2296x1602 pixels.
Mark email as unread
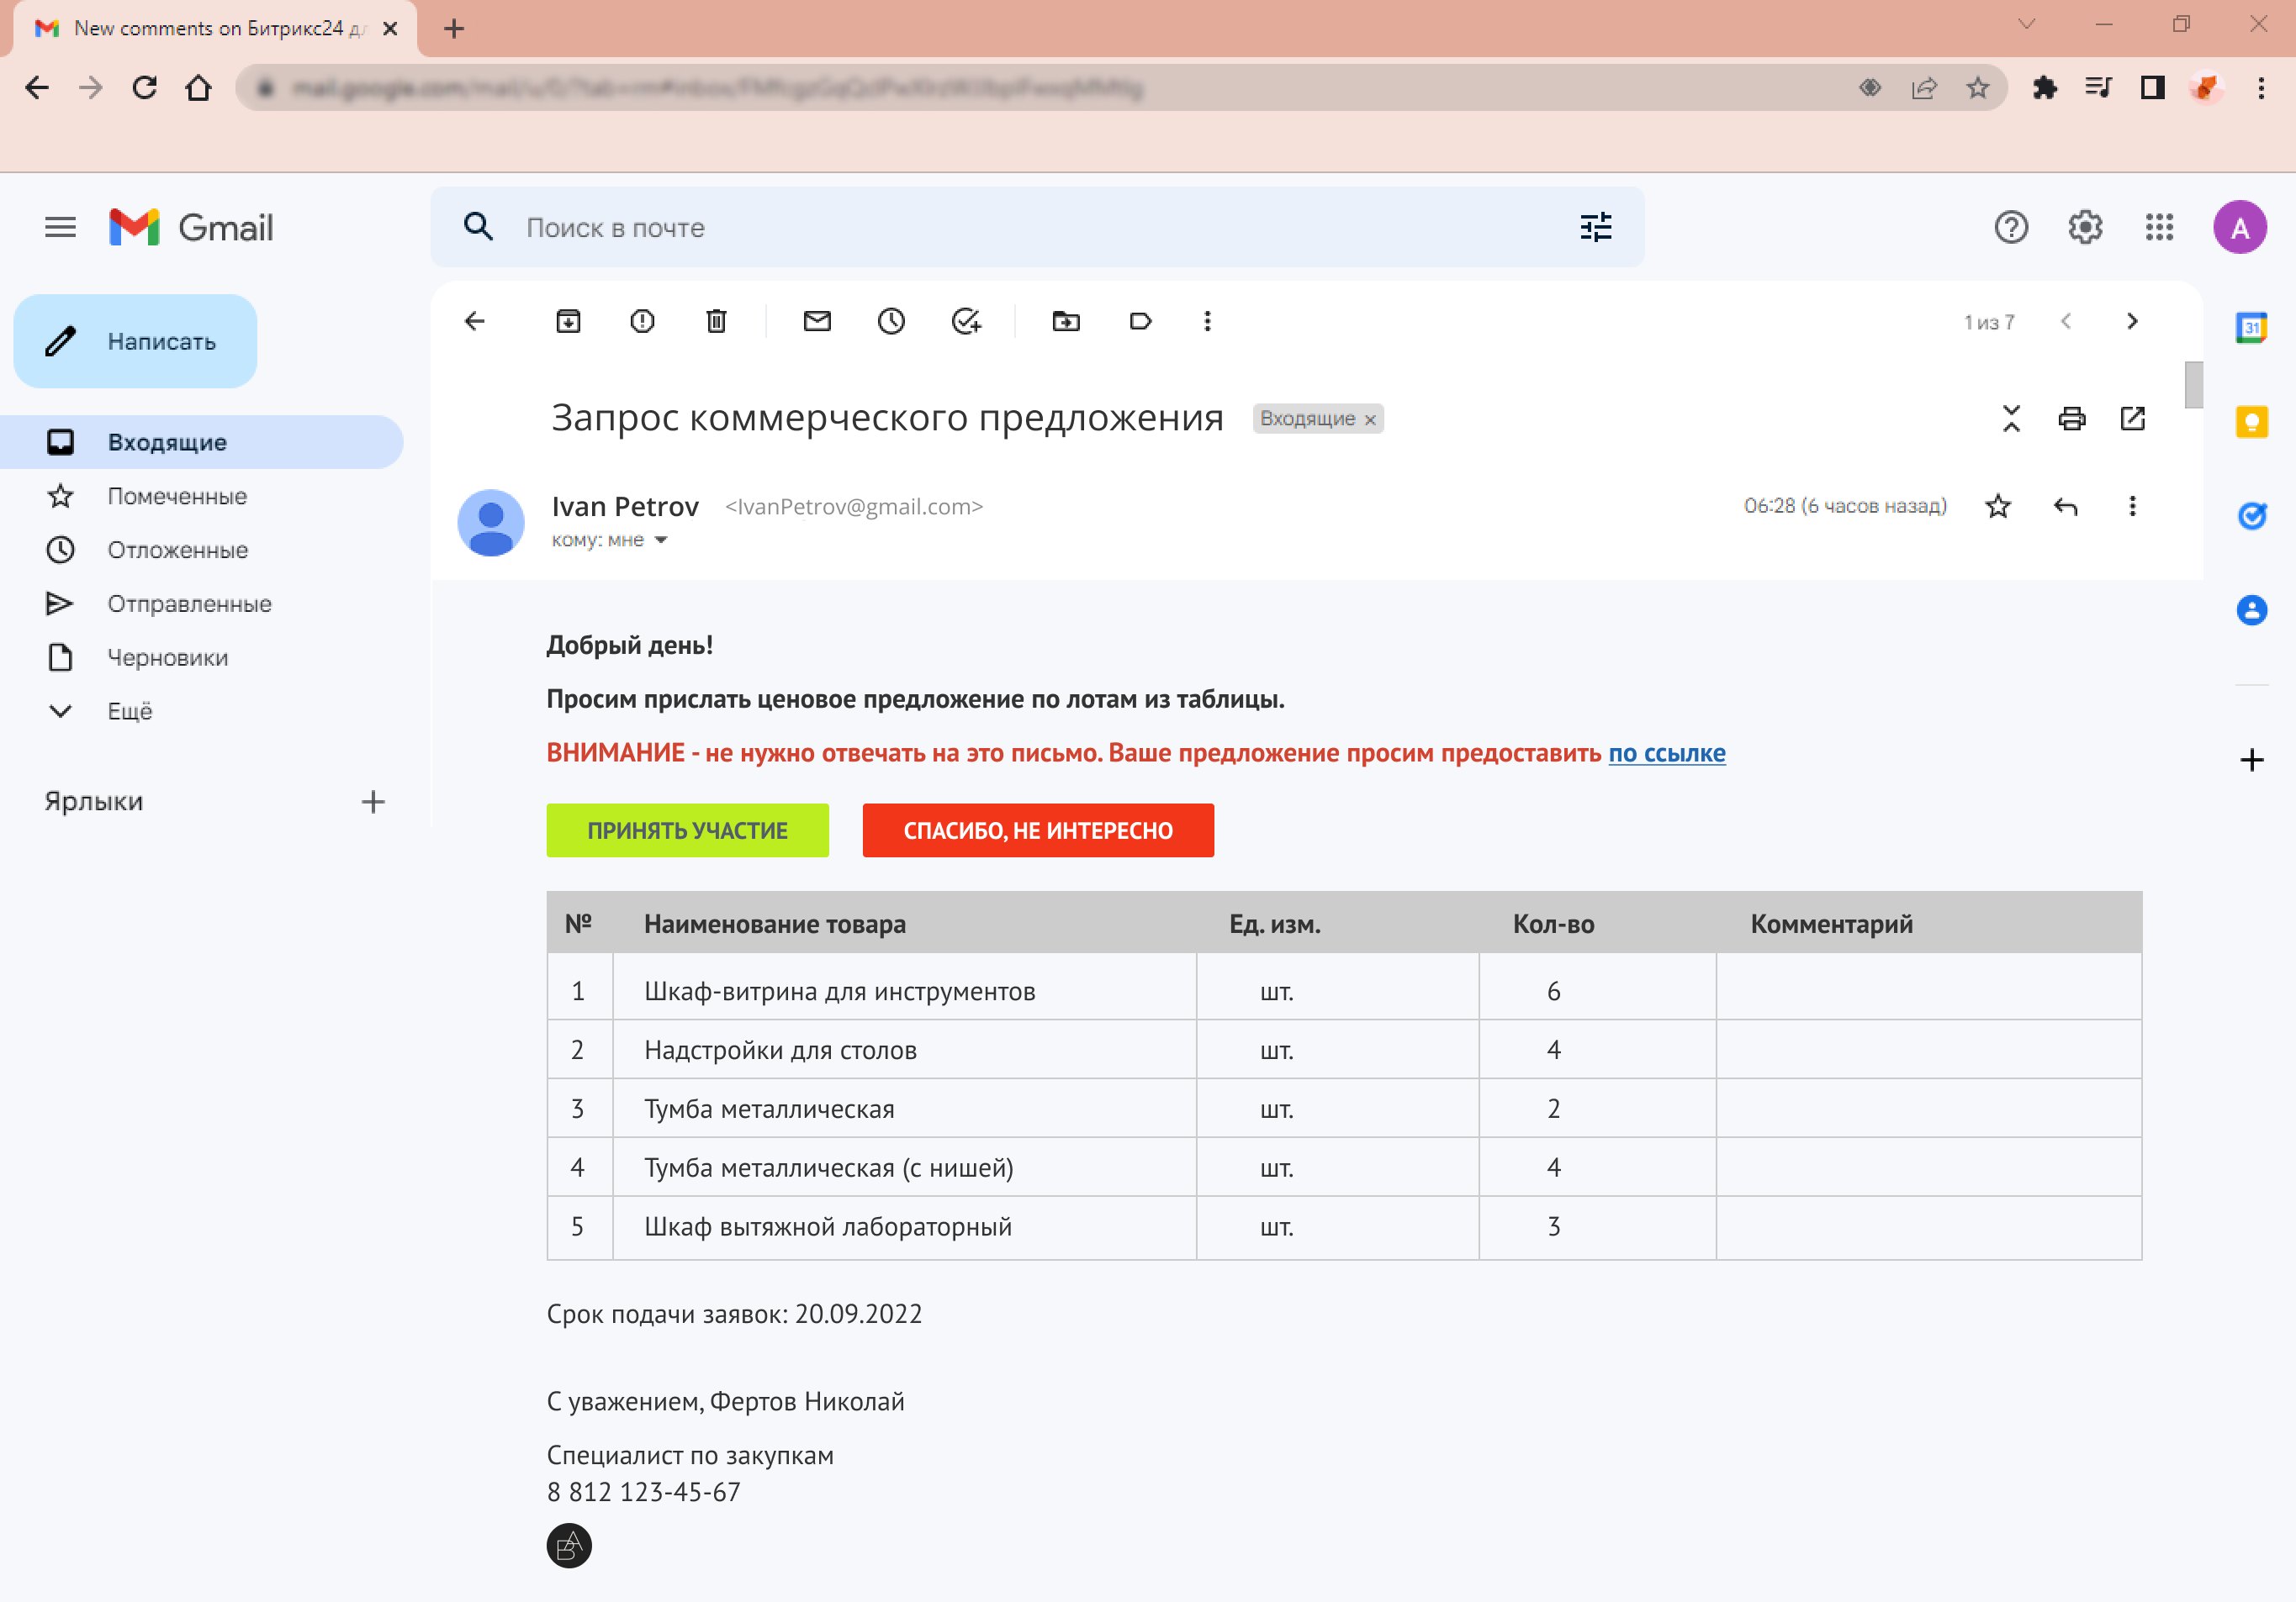coord(817,321)
